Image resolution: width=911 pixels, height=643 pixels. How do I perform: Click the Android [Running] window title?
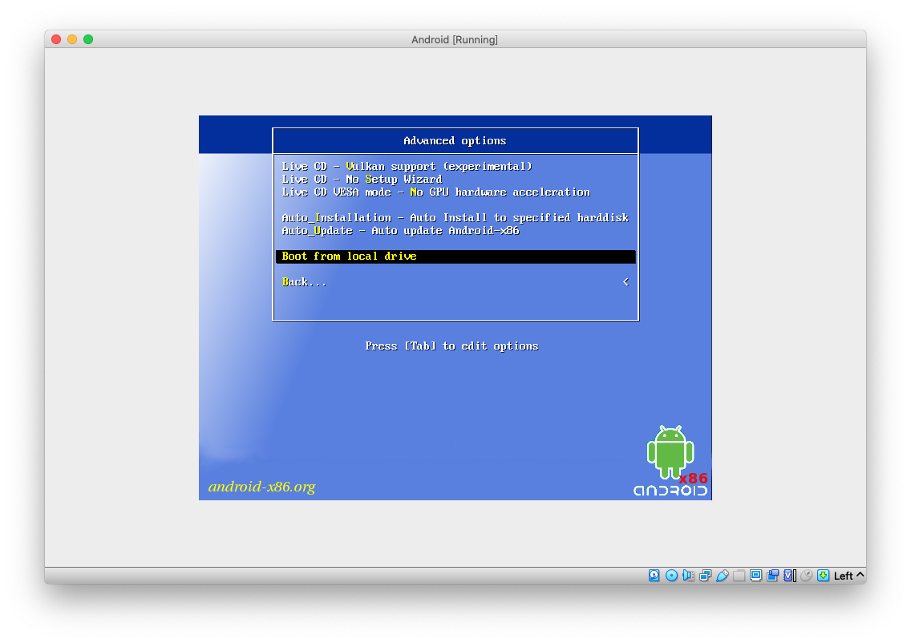click(455, 39)
